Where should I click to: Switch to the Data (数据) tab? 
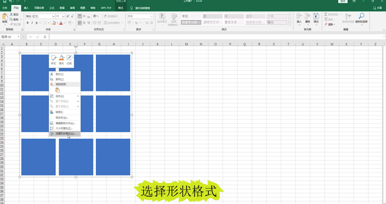62,8
